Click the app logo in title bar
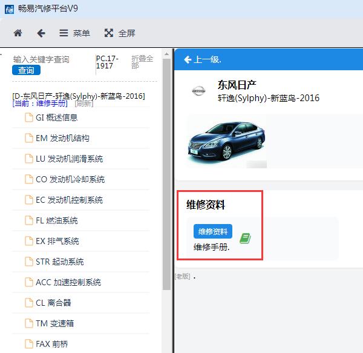 point(9,10)
